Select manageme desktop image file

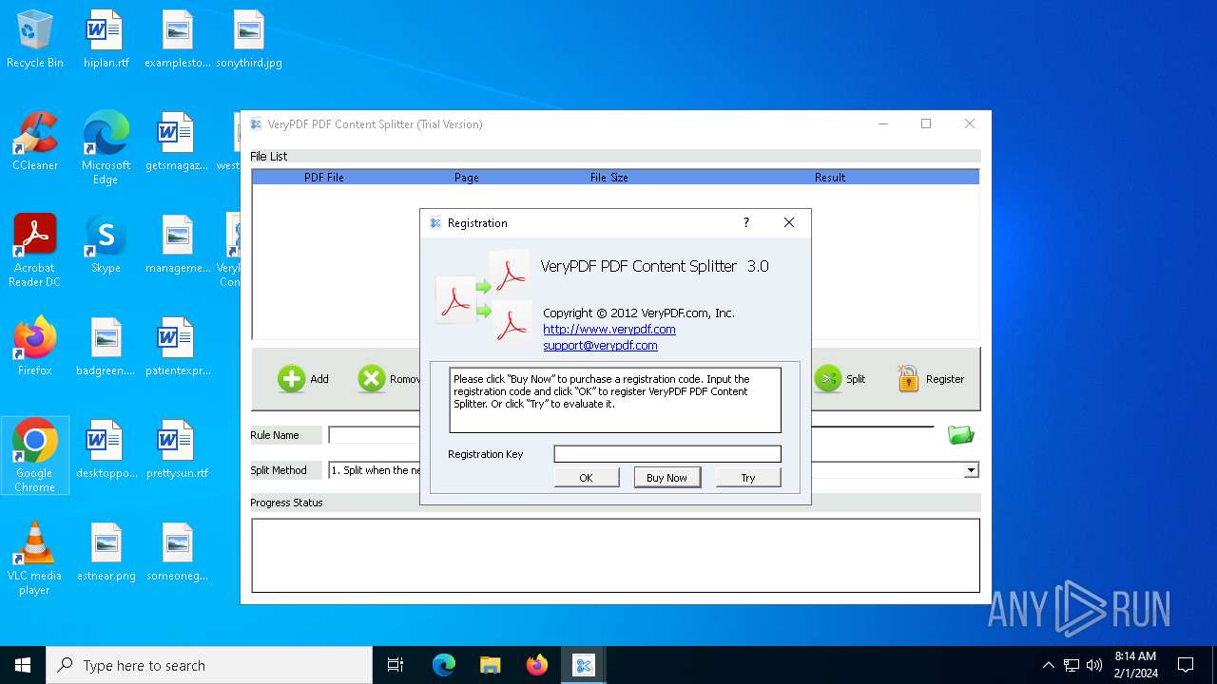point(177,245)
